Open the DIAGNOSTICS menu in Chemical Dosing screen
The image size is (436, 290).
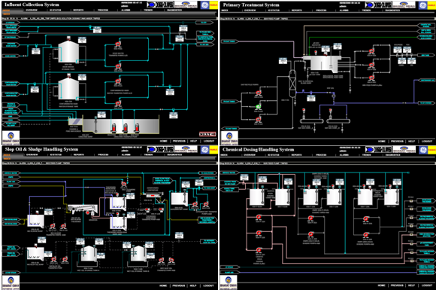[393, 155]
